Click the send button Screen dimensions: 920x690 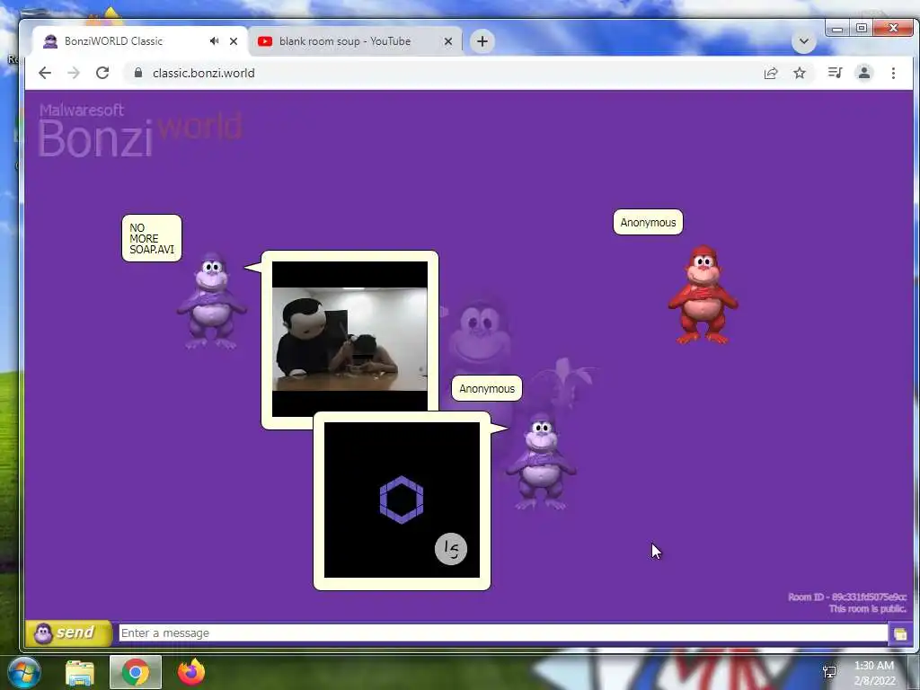tap(68, 633)
